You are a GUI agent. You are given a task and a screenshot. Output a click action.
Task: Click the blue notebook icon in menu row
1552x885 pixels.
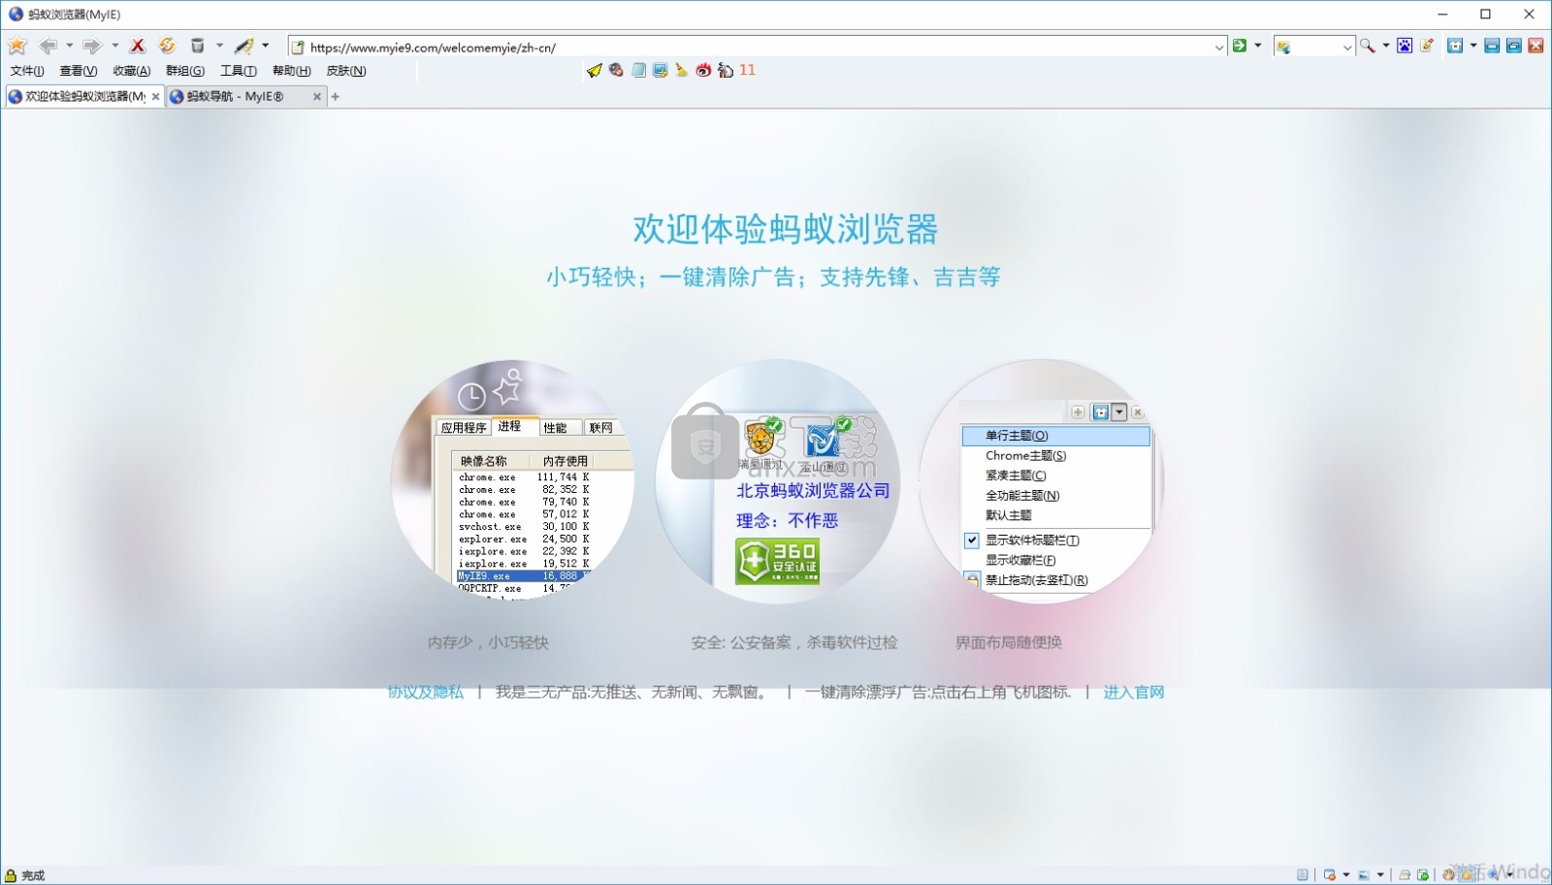638,70
